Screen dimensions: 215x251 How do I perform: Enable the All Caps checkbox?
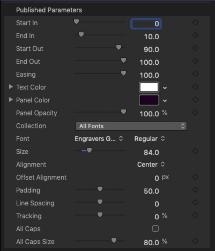[155, 228]
